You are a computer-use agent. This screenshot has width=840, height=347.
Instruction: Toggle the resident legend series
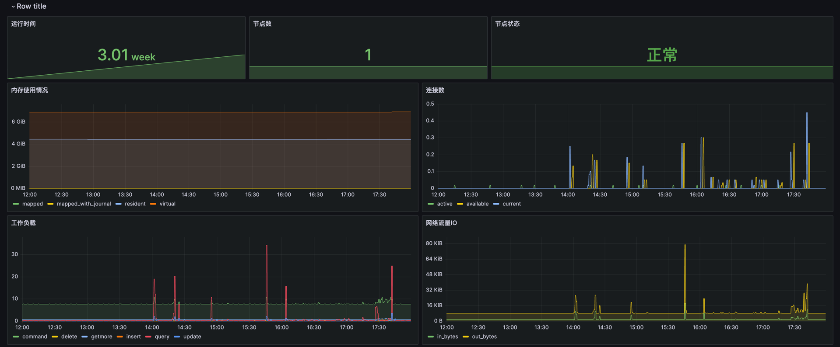pyautogui.click(x=135, y=204)
